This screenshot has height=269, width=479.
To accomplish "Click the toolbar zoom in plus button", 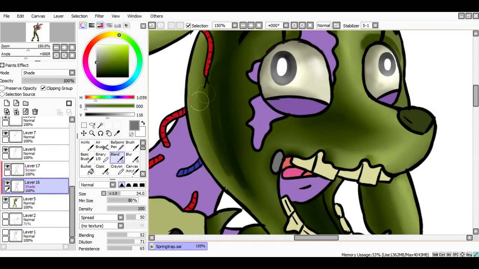I will (x=251, y=25).
